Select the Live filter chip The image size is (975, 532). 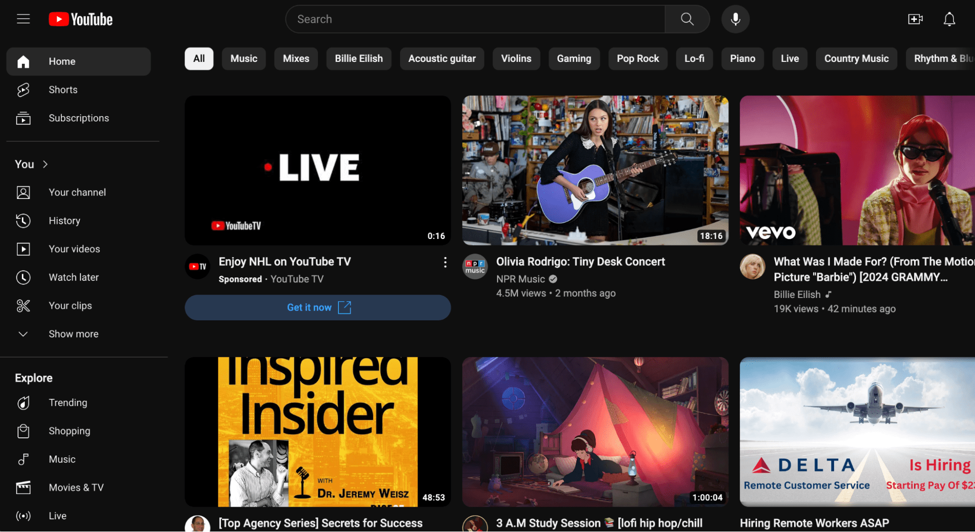coord(790,59)
